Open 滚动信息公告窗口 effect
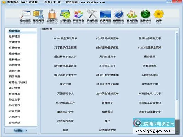Screen dimensions: 183x137 tap(150, 103)
